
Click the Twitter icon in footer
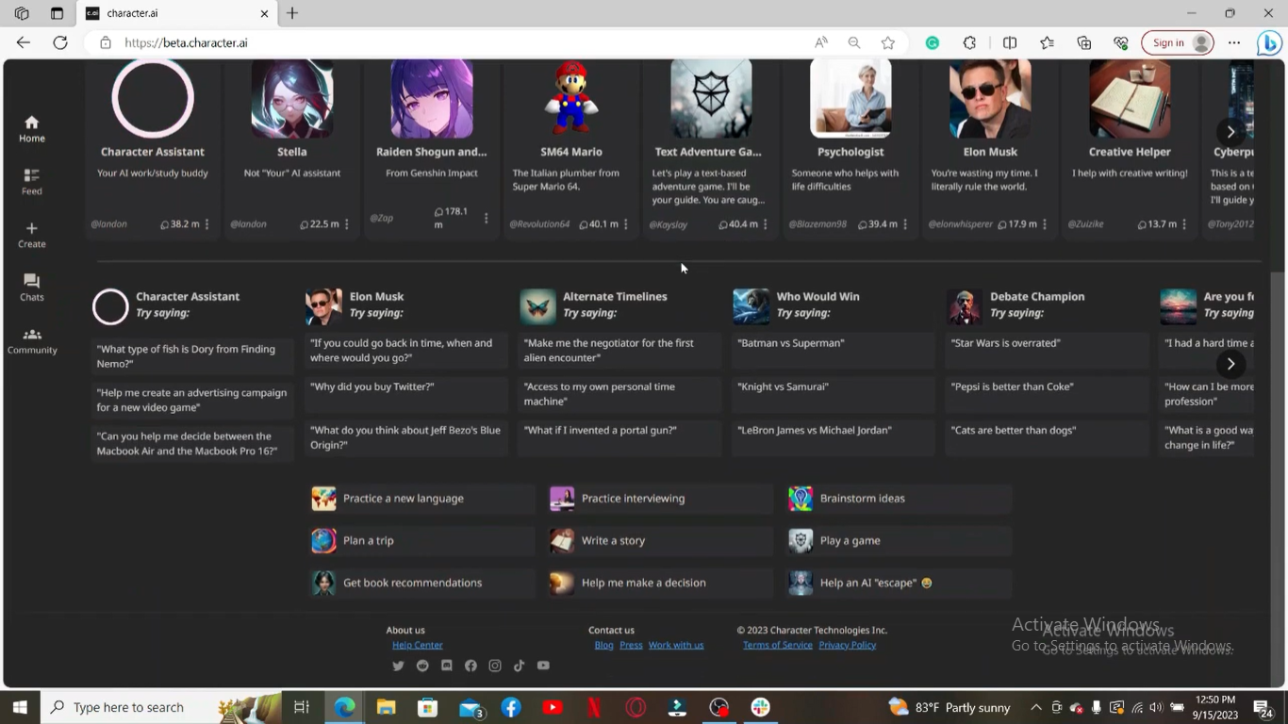(x=398, y=666)
